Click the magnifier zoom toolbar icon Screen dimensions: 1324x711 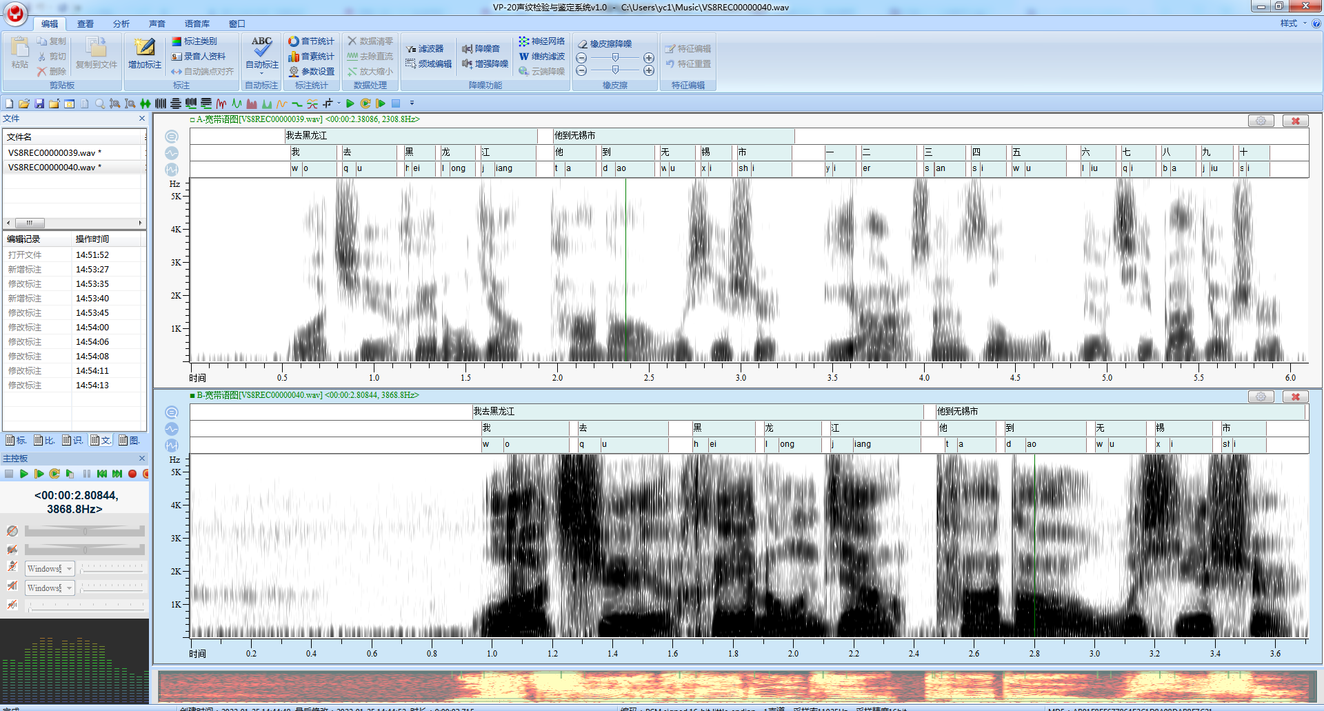click(x=100, y=103)
